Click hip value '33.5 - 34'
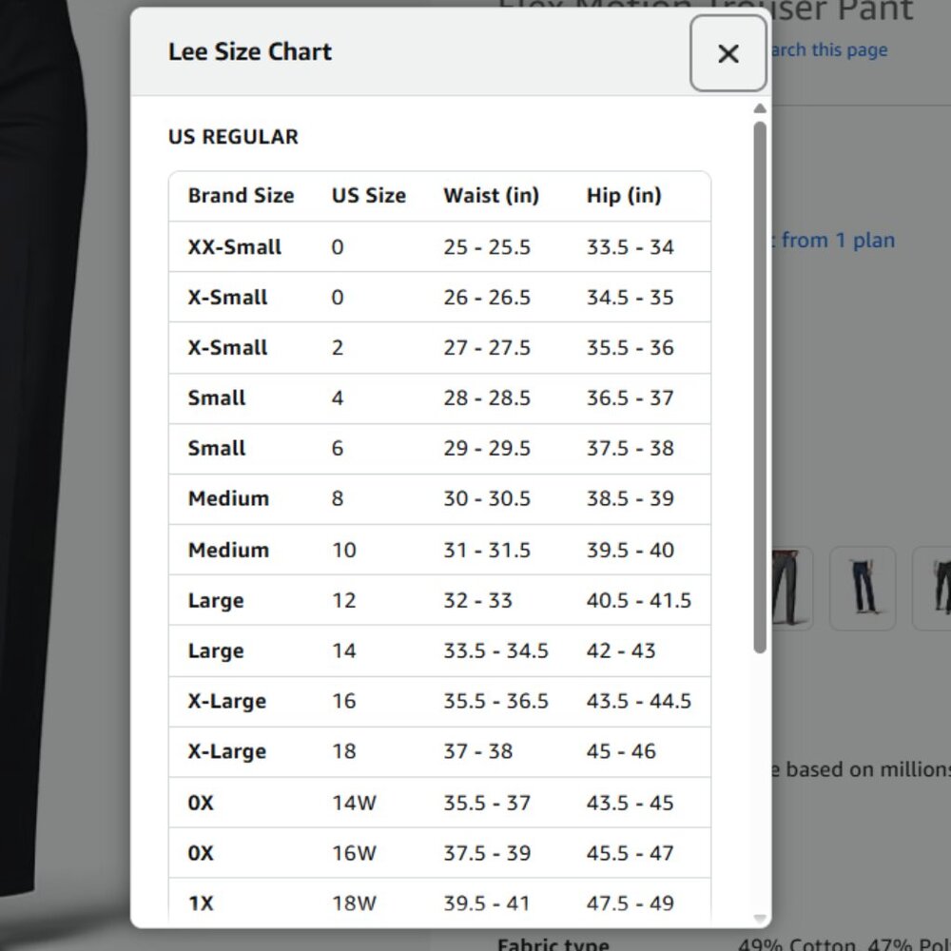951x951 pixels. point(631,247)
